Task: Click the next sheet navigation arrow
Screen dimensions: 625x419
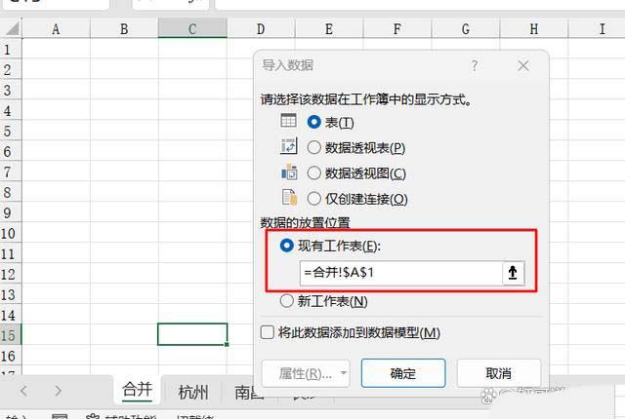Action: [59, 391]
